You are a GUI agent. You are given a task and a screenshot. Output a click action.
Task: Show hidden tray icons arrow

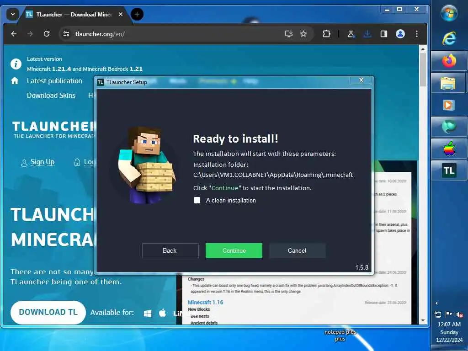[x=436, y=303]
